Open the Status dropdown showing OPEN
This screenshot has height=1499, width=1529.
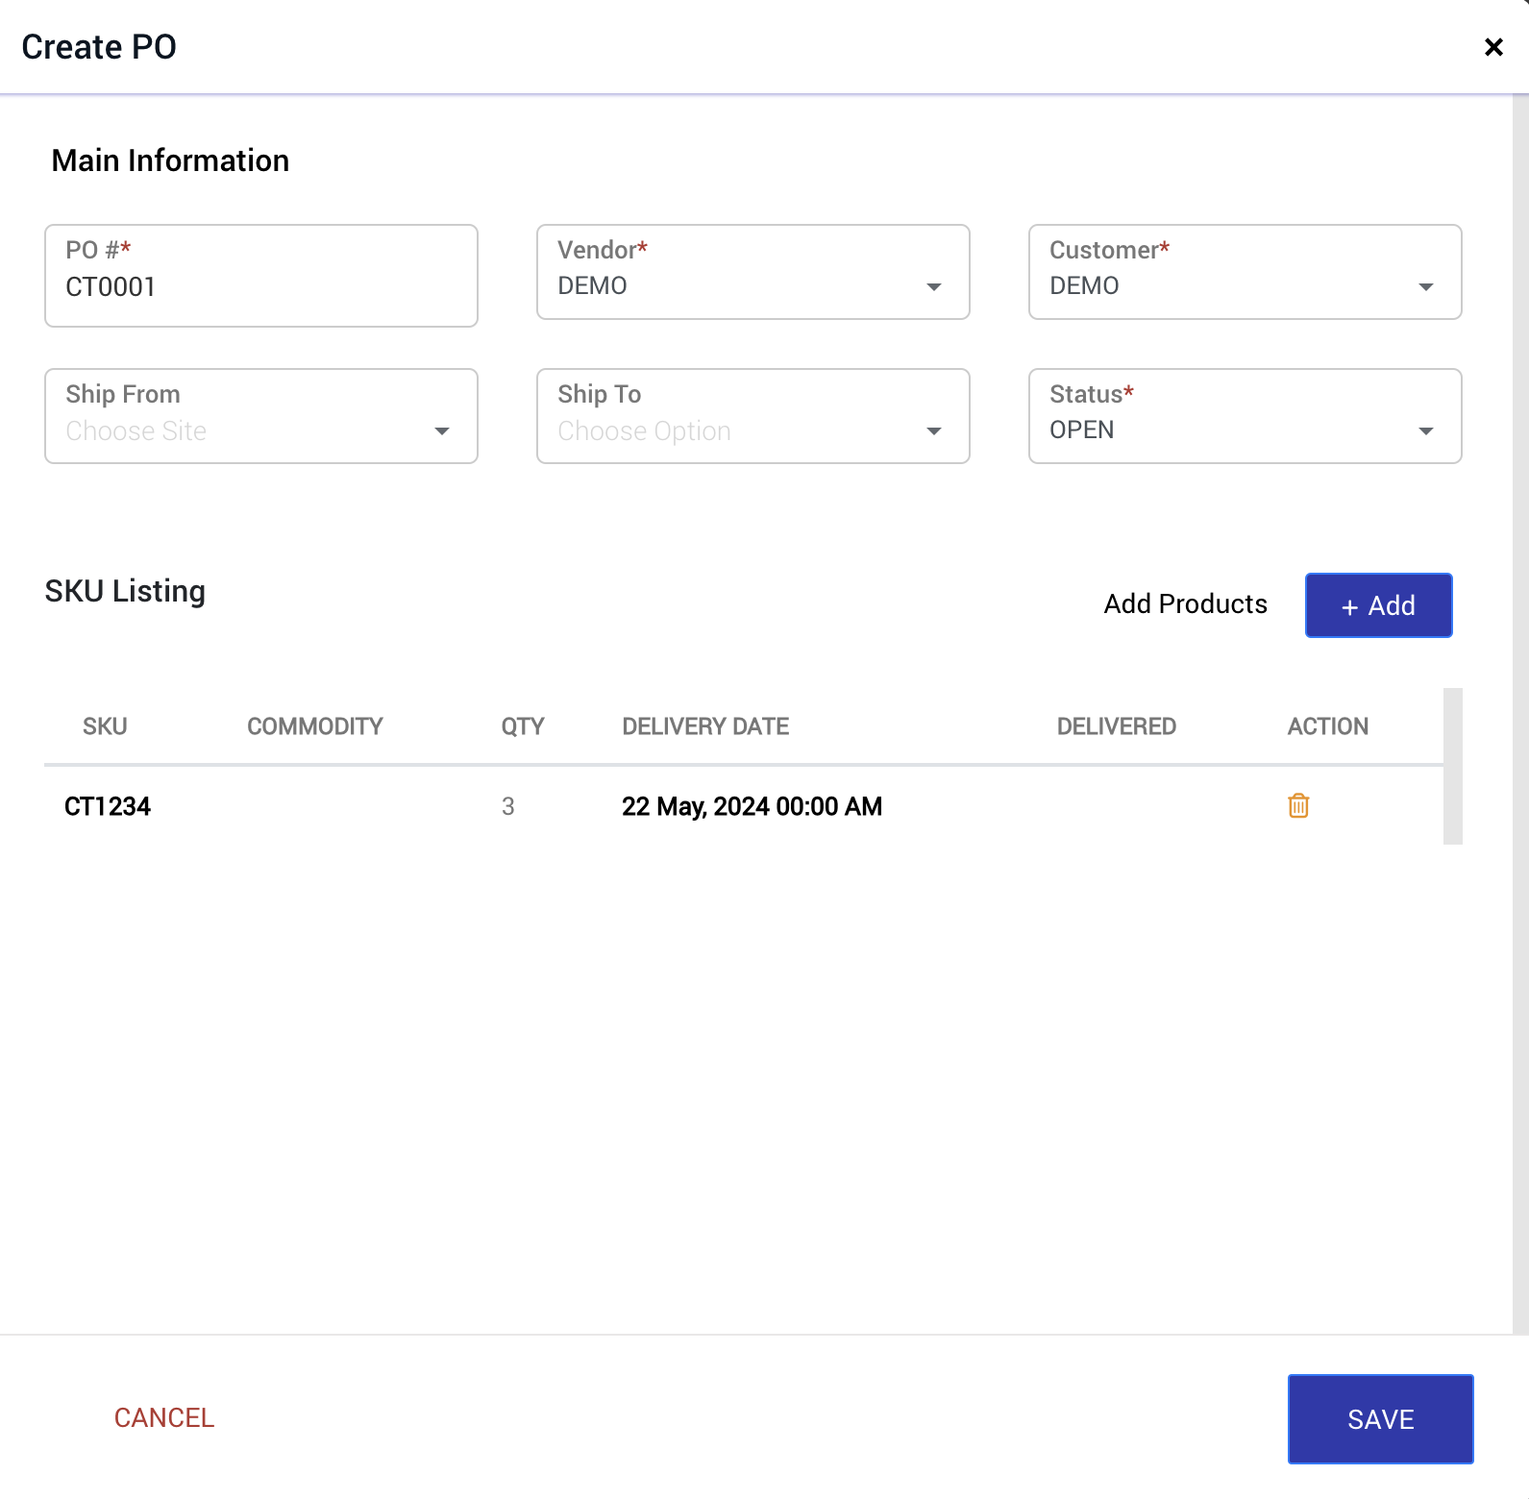pos(1245,416)
